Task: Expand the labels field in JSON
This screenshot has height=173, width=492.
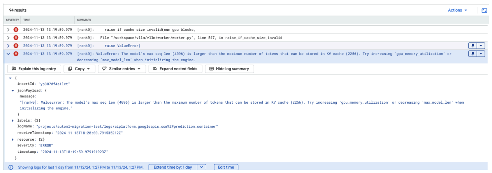Action: (13, 120)
